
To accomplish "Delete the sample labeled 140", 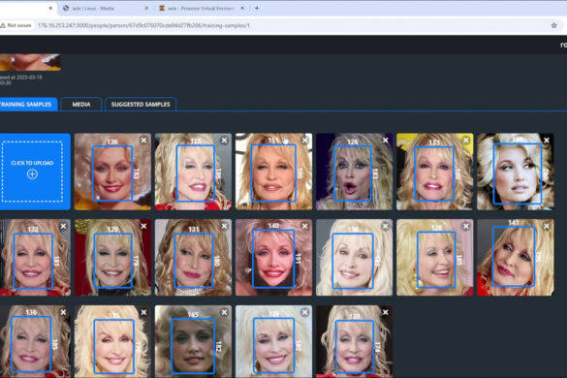I will (x=305, y=226).
